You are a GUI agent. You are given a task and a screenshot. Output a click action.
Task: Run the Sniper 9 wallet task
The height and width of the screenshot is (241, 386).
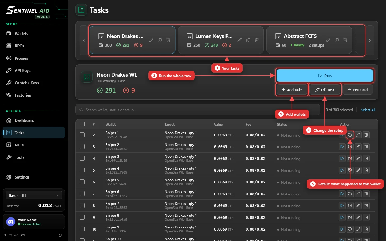point(342,229)
